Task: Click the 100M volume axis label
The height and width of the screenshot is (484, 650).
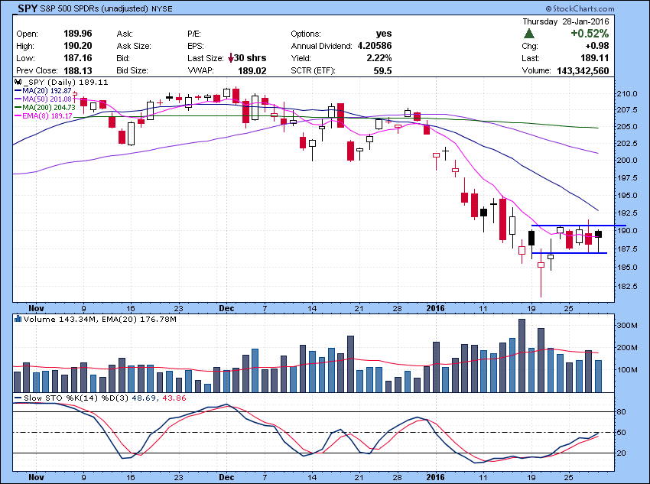Action: tap(628, 369)
